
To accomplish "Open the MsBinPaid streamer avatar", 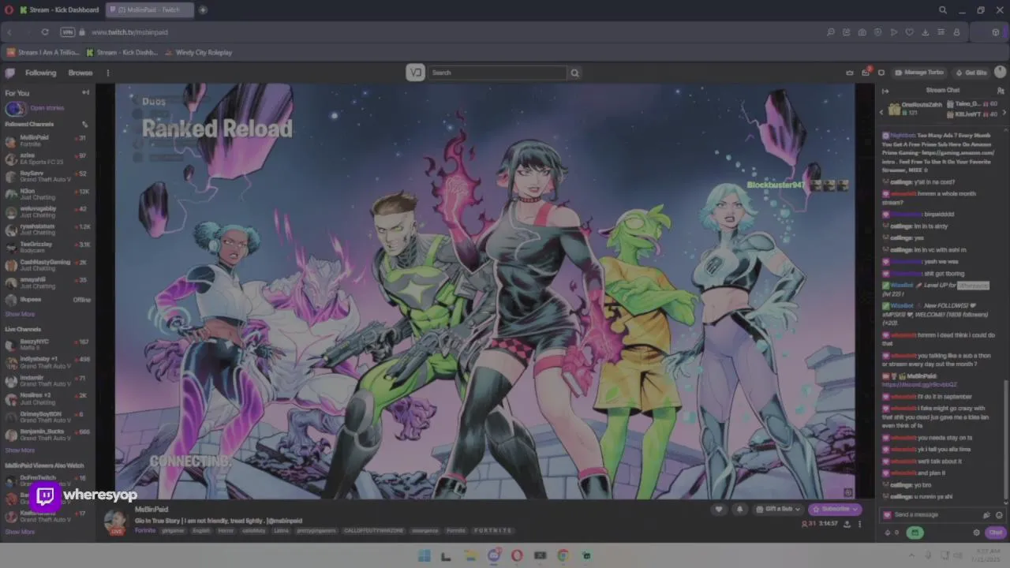I will [x=116, y=521].
